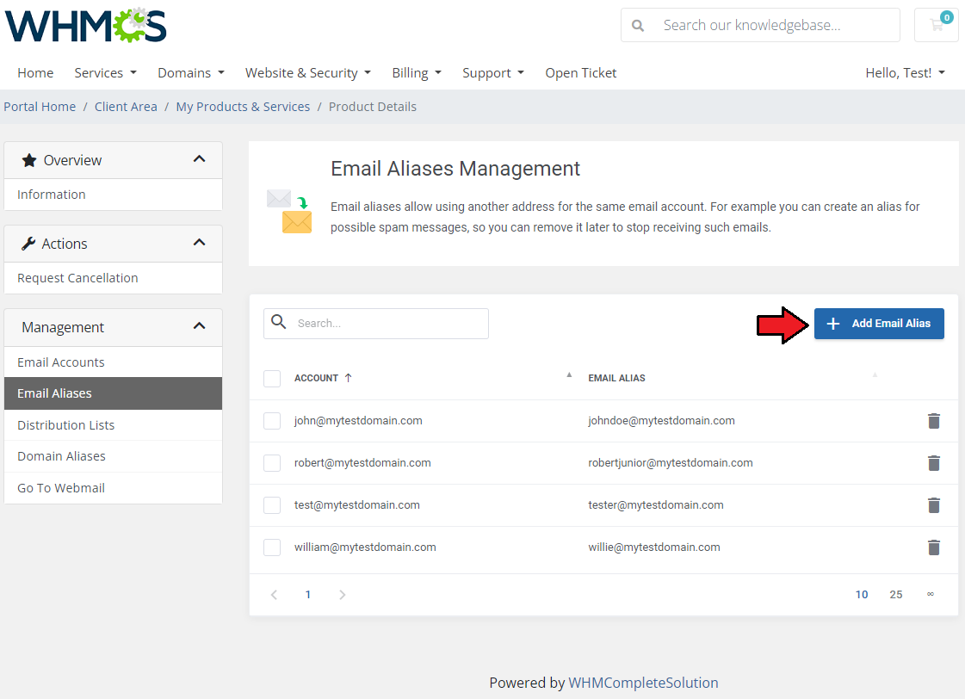Show 10 rows per page
Screen dimensions: 965x699
pyautogui.click(x=862, y=594)
